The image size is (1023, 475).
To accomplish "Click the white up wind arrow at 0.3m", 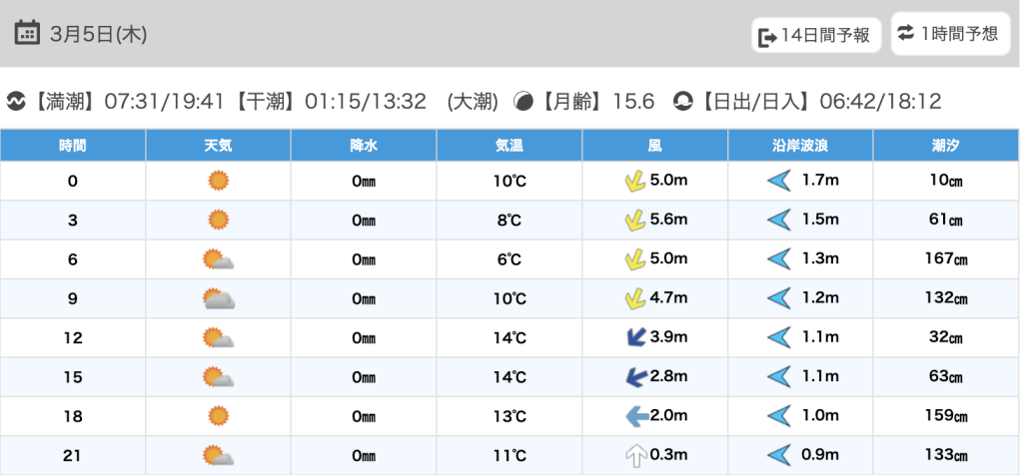I will (632, 455).
